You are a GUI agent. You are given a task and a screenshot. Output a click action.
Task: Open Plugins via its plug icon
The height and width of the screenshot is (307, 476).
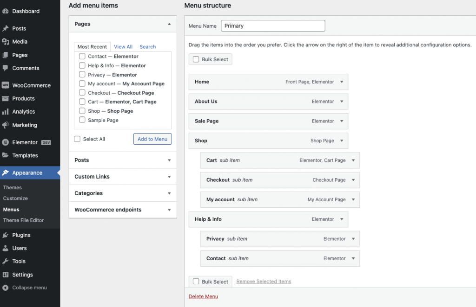[6, 235]
